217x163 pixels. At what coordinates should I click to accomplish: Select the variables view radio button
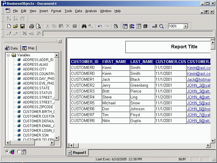tap(7, 152)
